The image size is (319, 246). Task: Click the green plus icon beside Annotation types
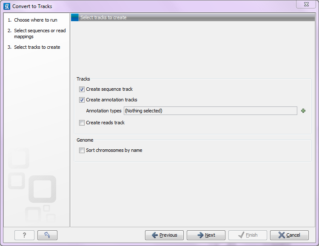(303, 111)
